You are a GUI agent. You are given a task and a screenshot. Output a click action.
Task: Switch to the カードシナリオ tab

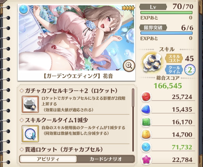click(106, 159)
